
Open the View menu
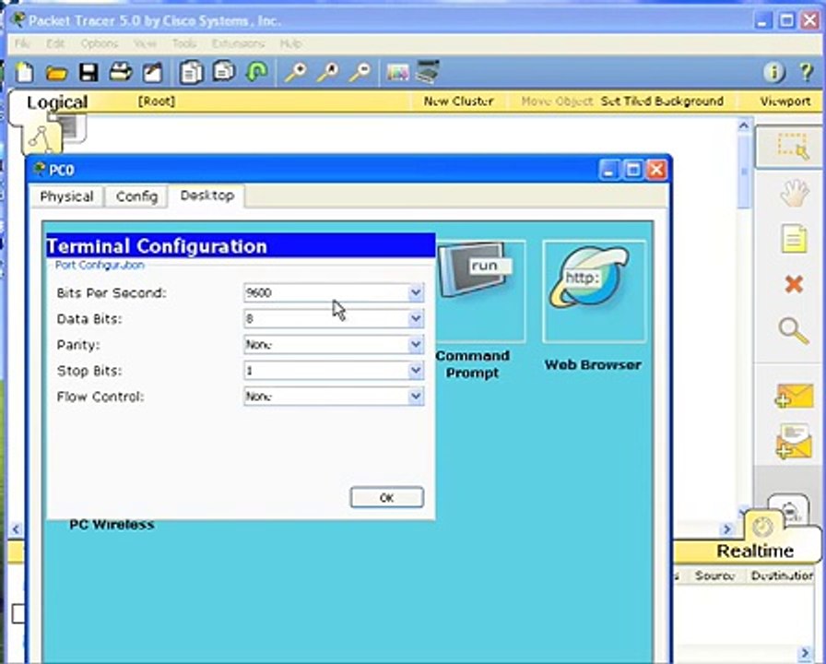click(145, 43)
